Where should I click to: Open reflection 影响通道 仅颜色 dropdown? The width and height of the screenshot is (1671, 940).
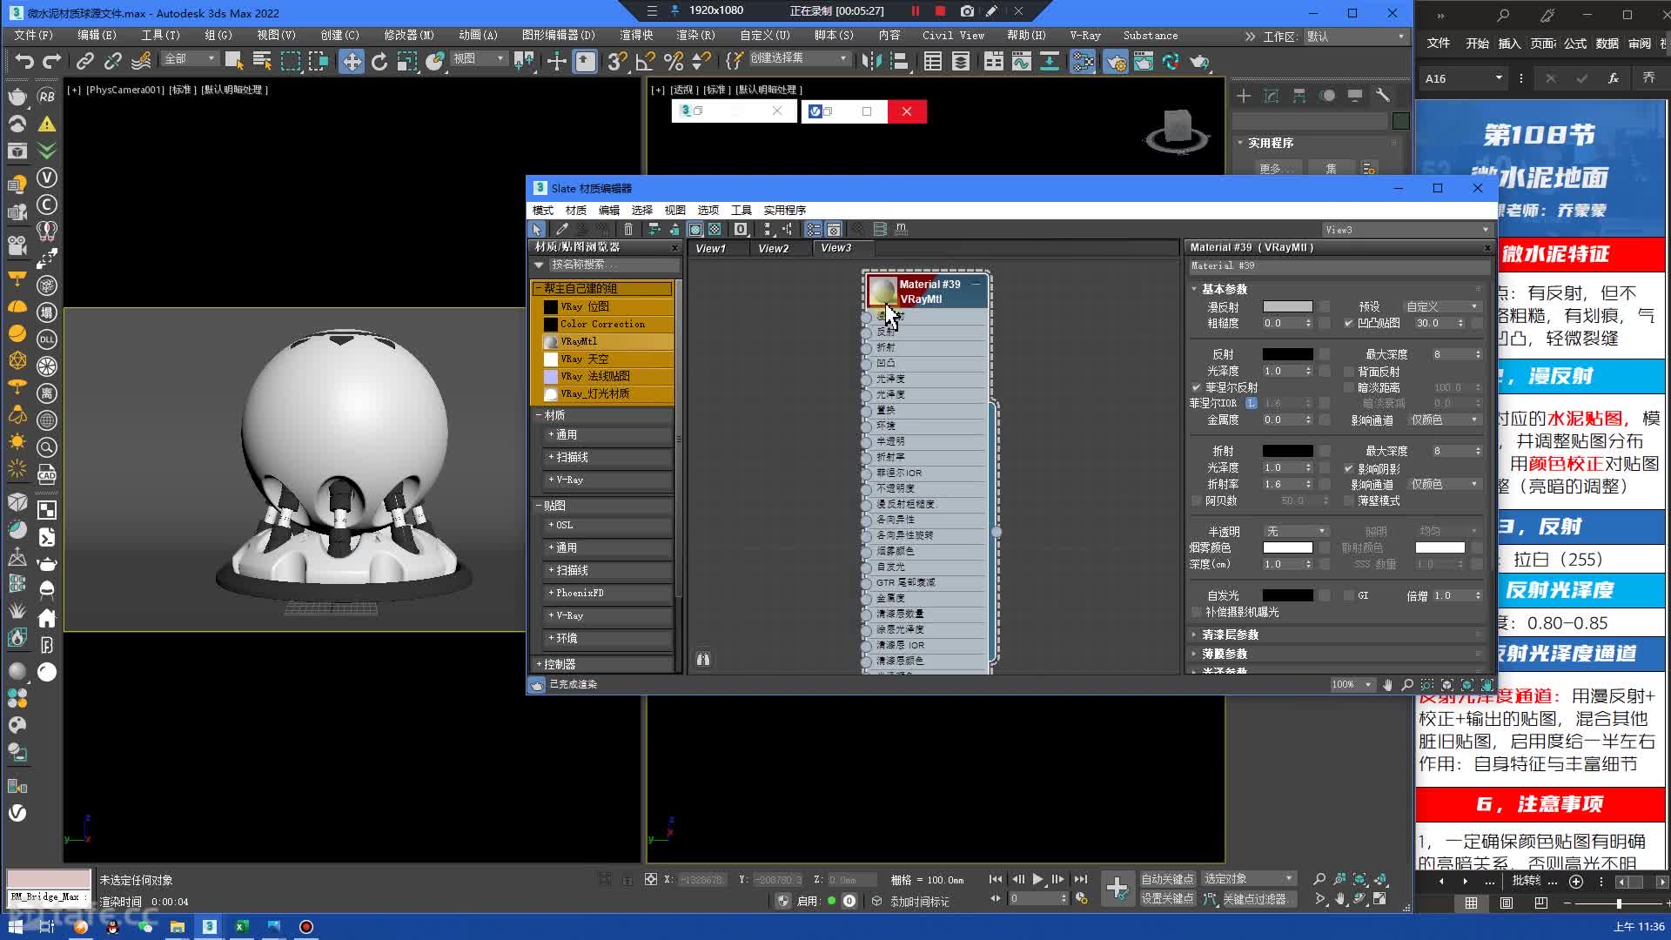coord(1445,420)
